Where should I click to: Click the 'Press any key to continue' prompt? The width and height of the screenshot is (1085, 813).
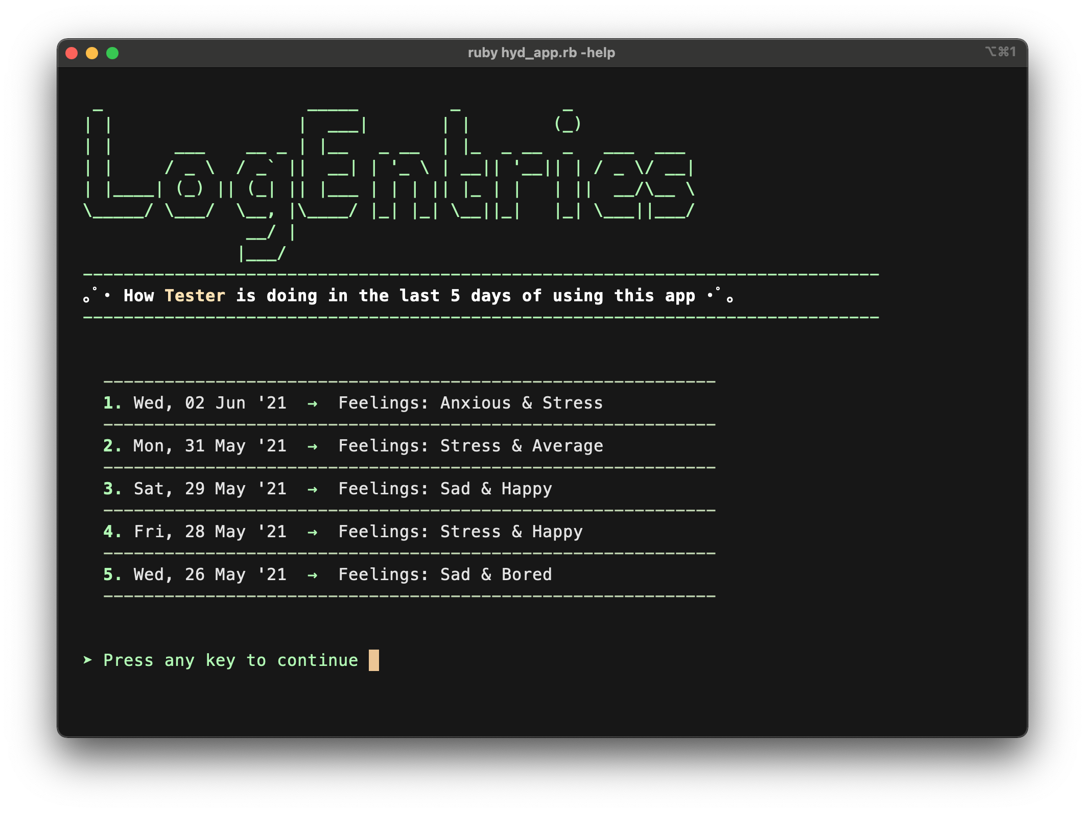[230, 660]
